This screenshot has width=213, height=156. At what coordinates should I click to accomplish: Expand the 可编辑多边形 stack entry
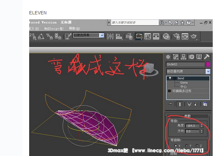(x=169, y=91)
